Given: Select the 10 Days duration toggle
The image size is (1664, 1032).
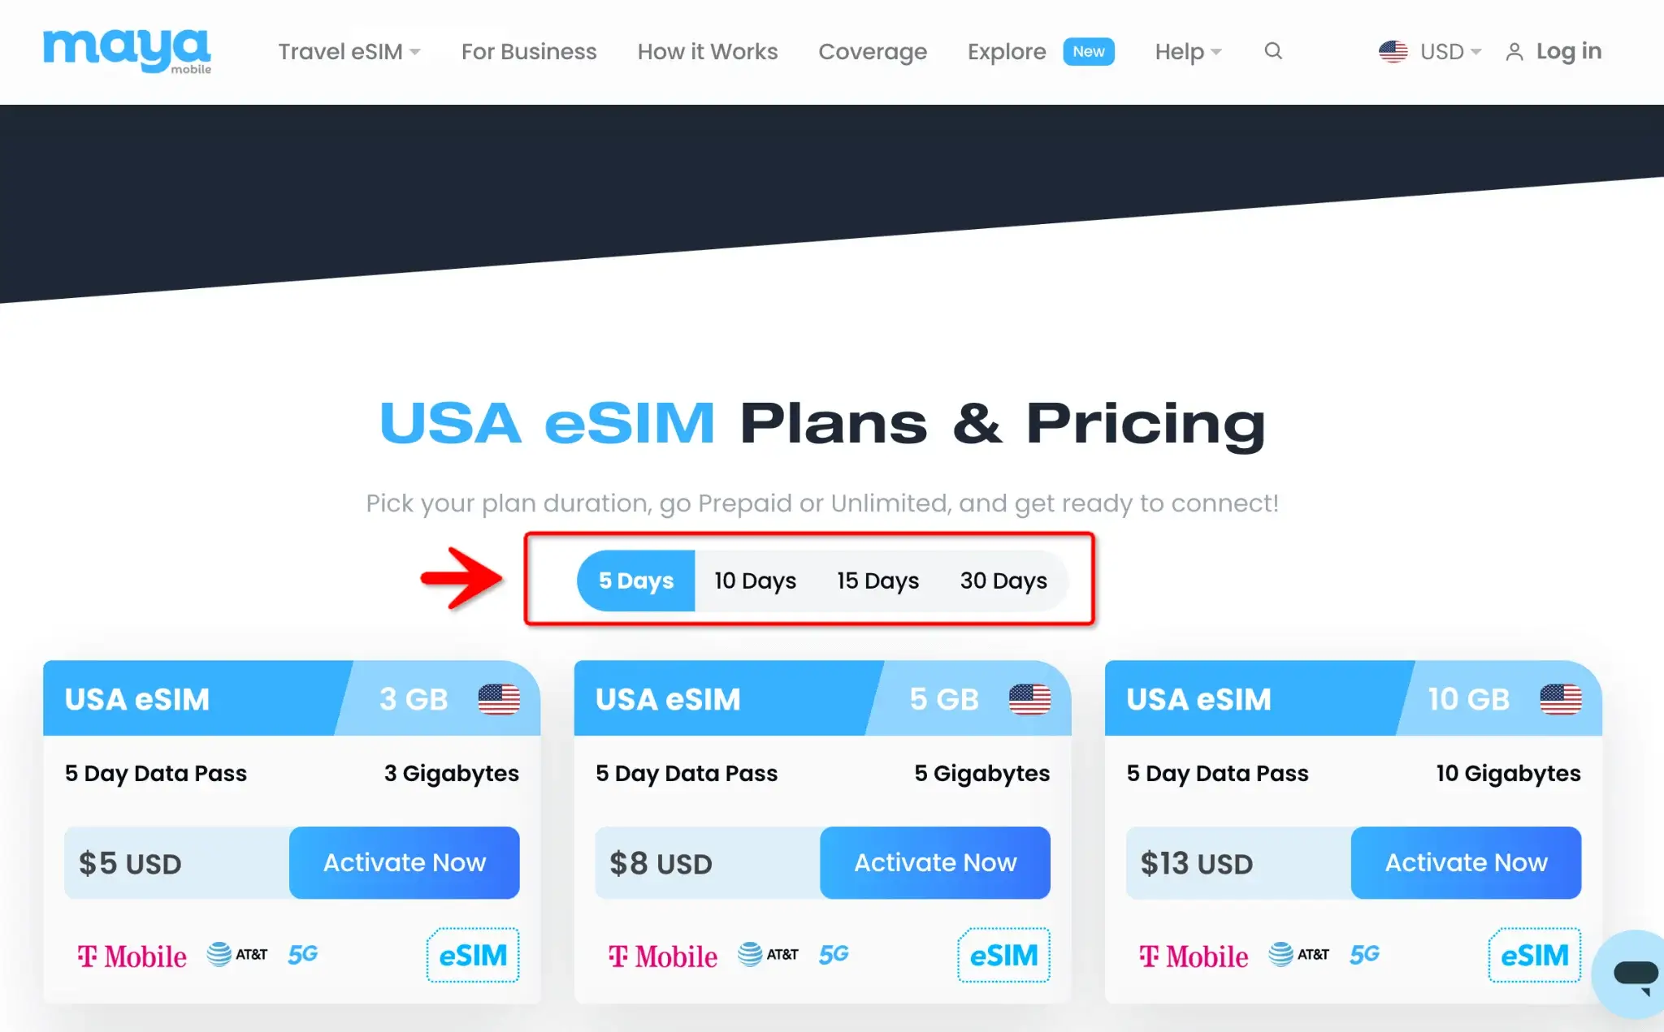Looking at the screenshot, I should (756, 581).
